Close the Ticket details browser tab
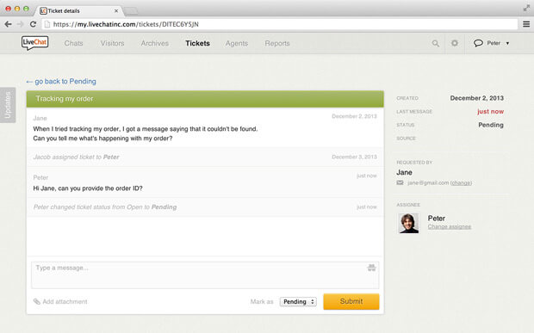The height and width of the screenshot is (333, 534). pos(116,11)
